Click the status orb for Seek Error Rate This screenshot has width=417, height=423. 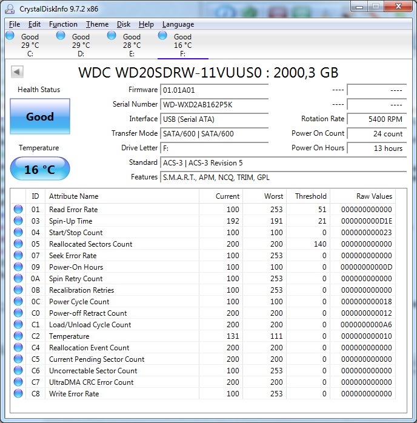pyautogui.click(x=18, y=255)
